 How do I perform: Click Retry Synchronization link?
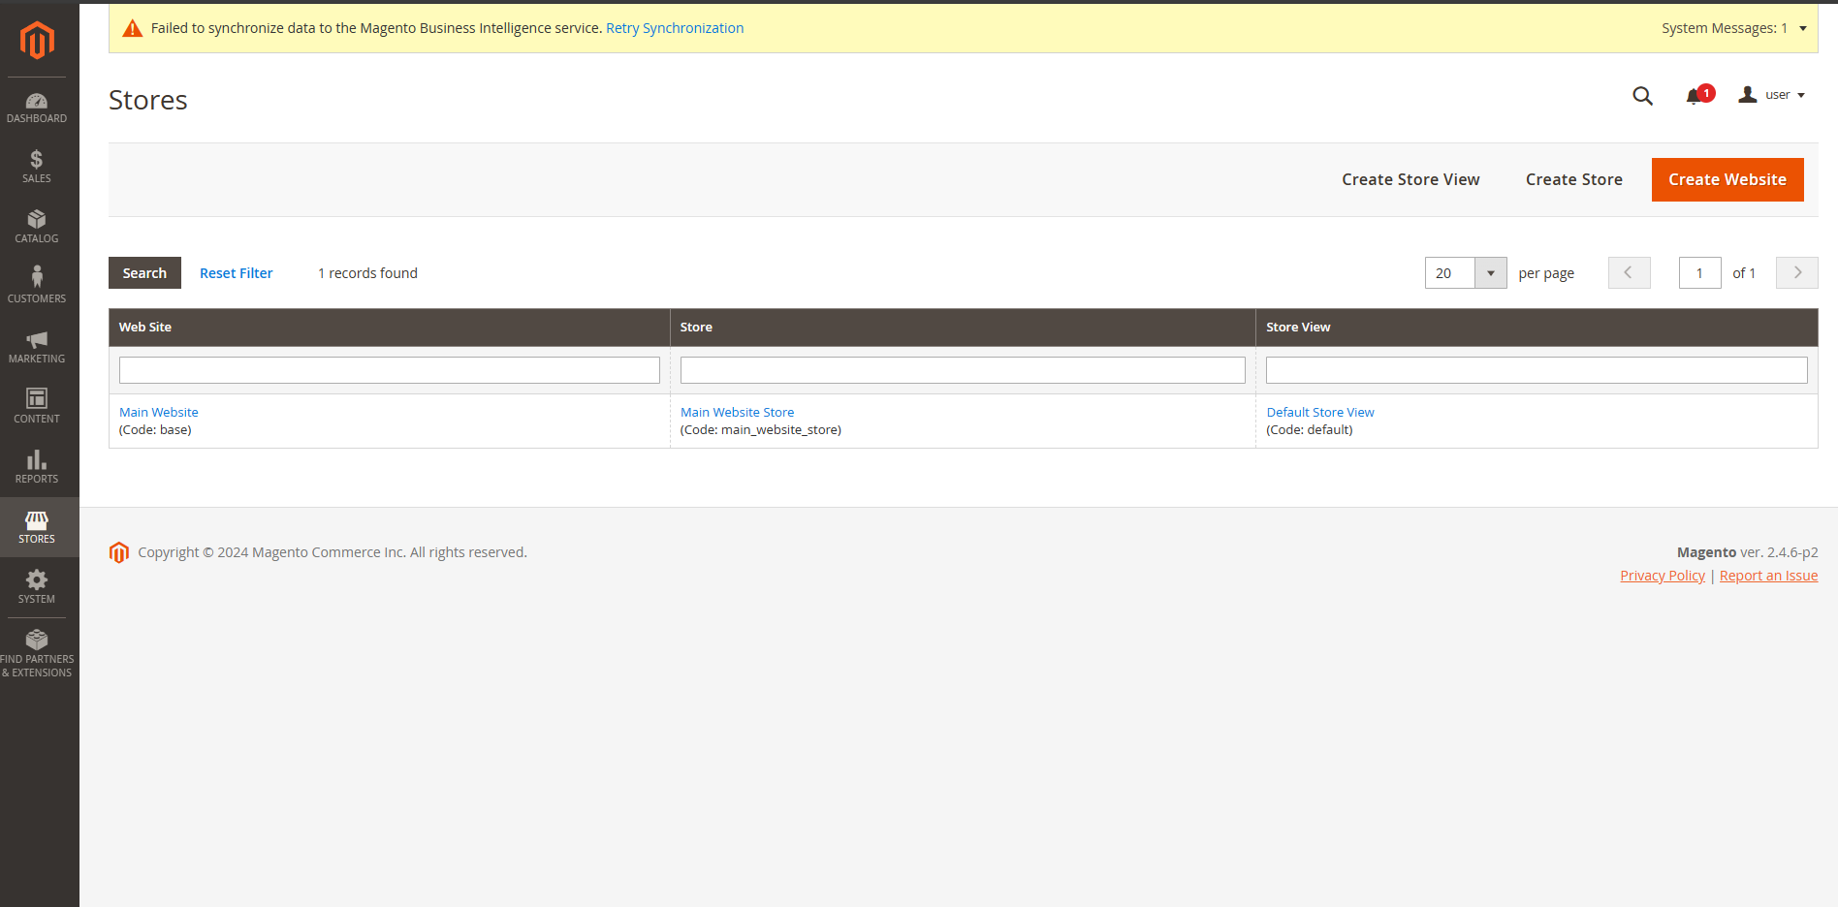tap(675, 28)
